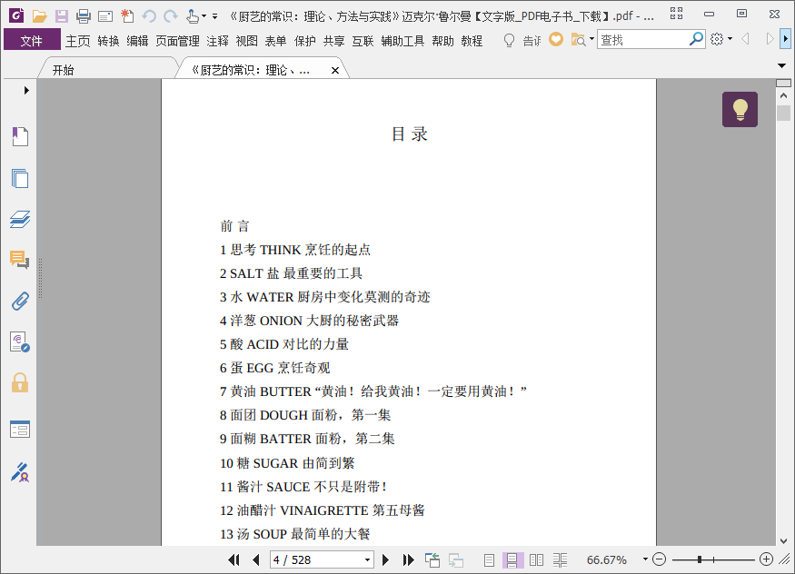Open the comments panel

[x=20, y=260]
